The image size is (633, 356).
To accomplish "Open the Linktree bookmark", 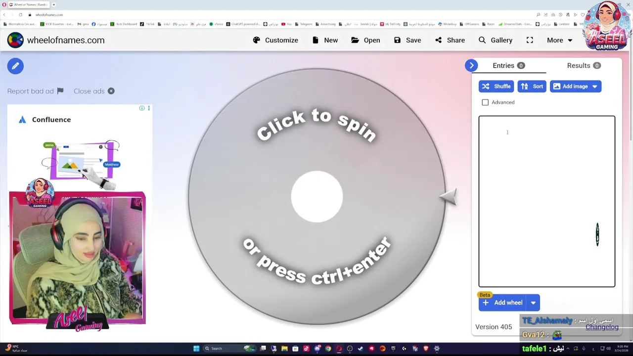I will click(562, 24).
